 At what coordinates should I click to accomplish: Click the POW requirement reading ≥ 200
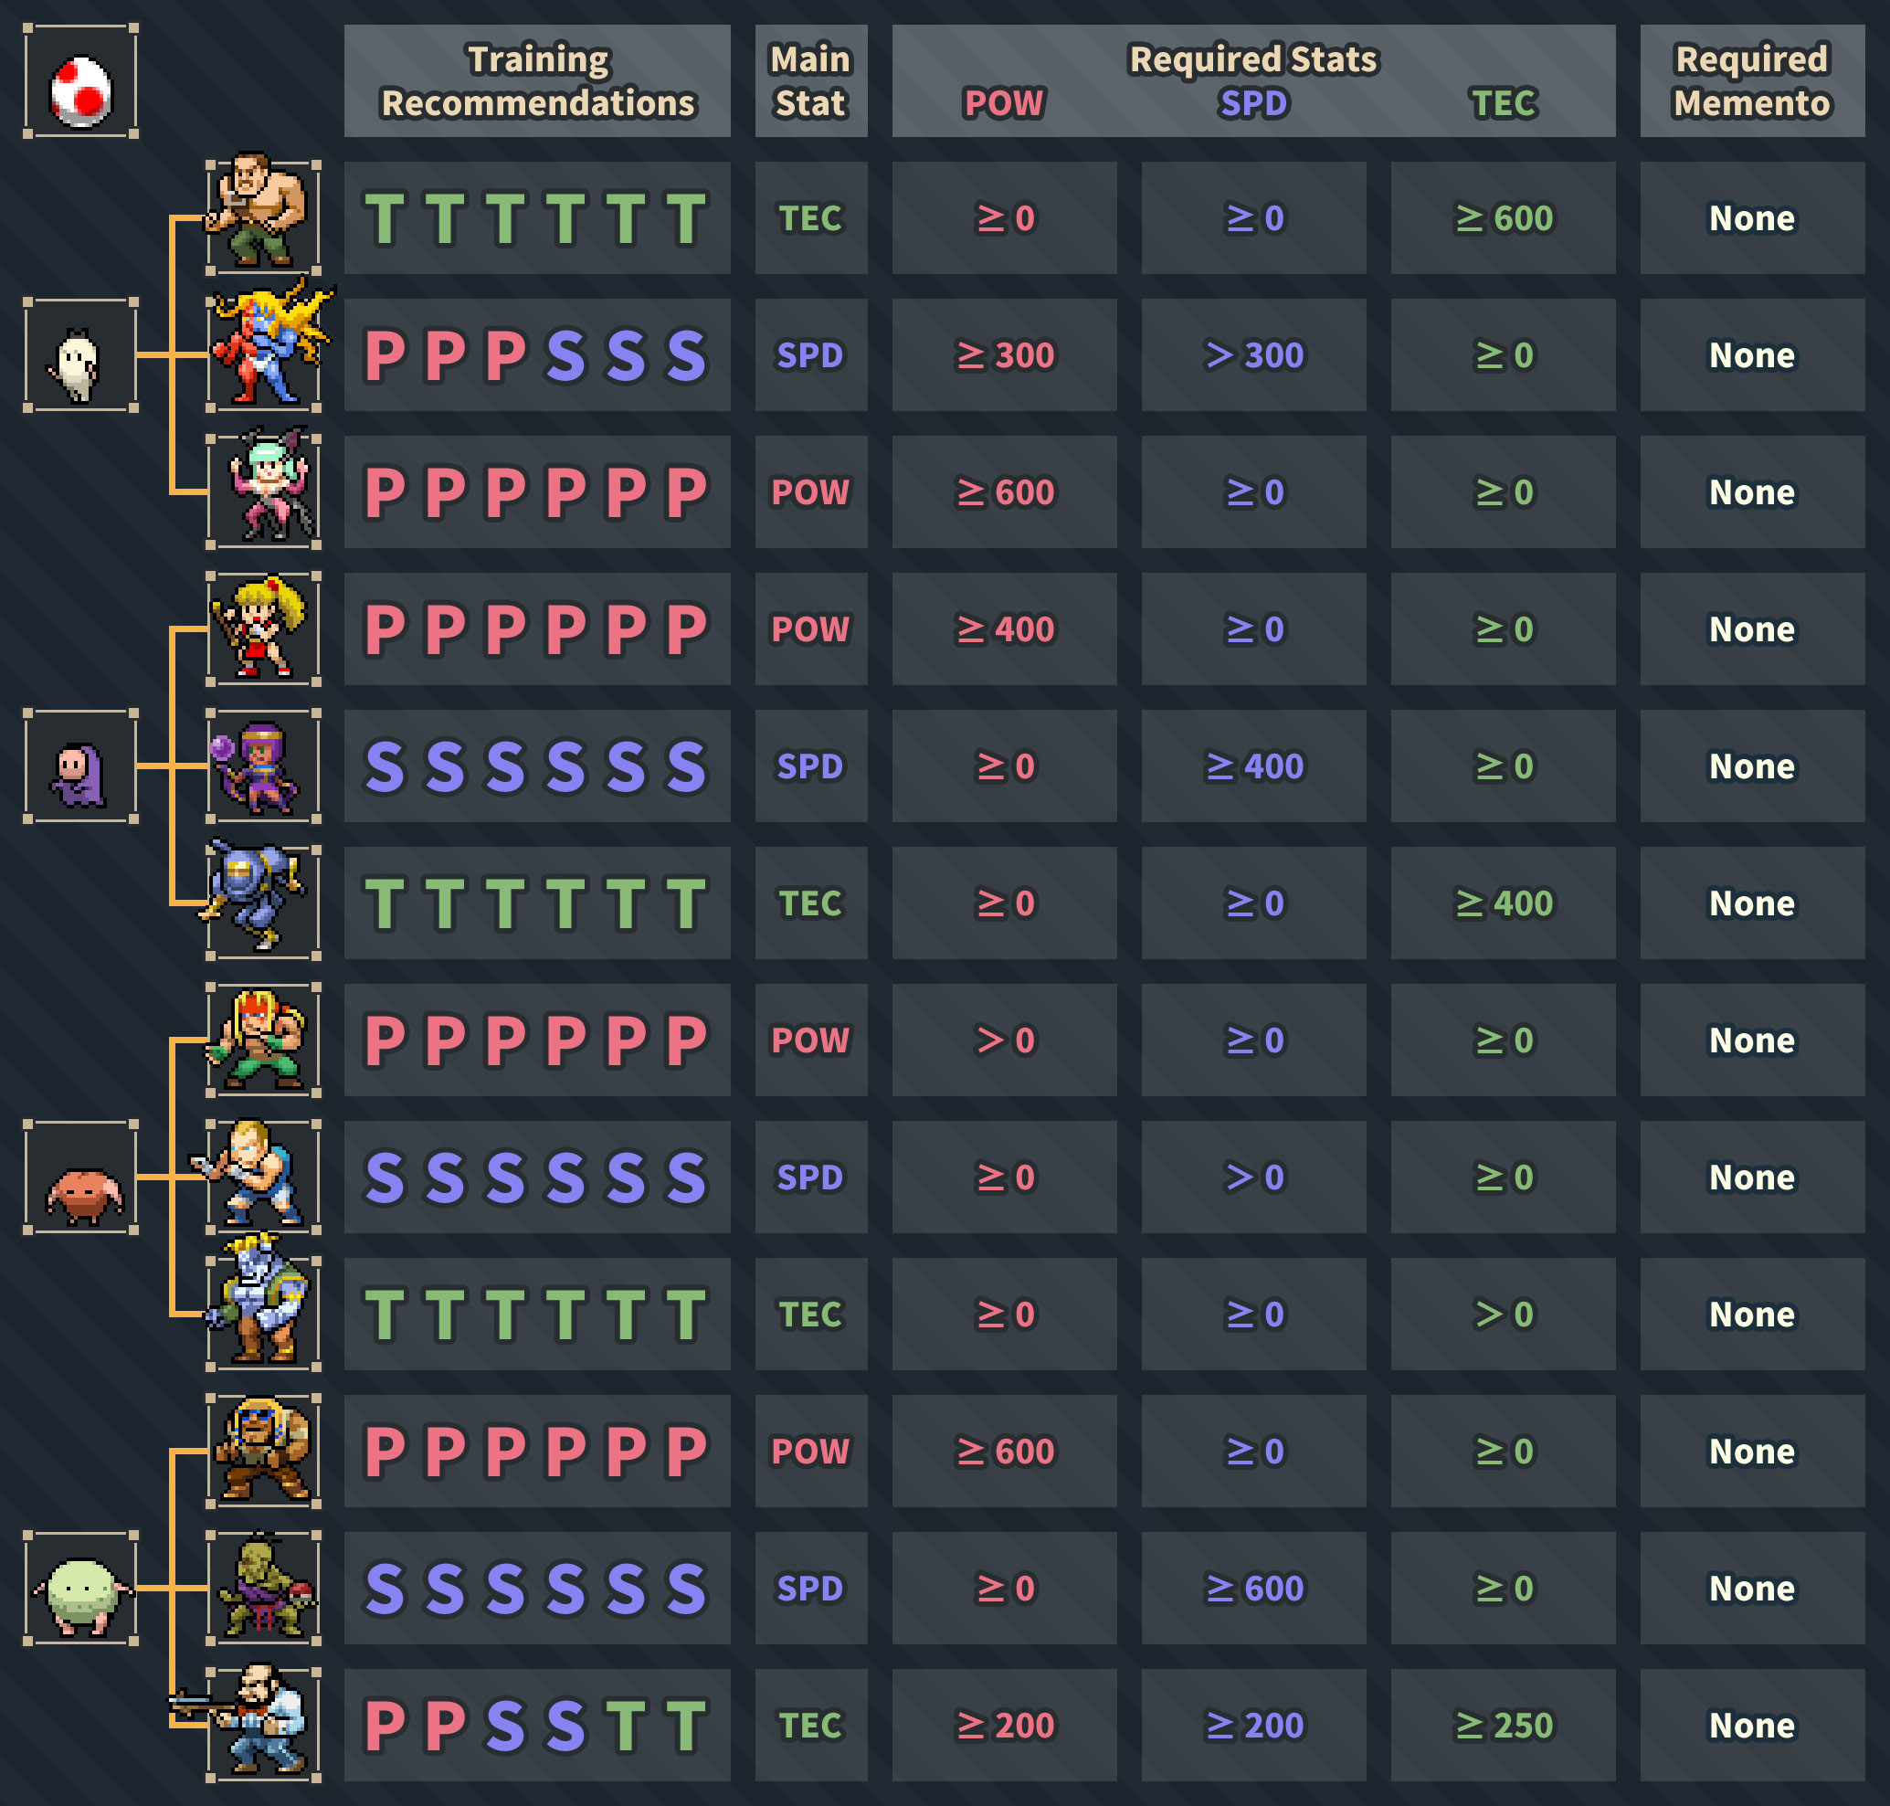pos(1004,1725)
